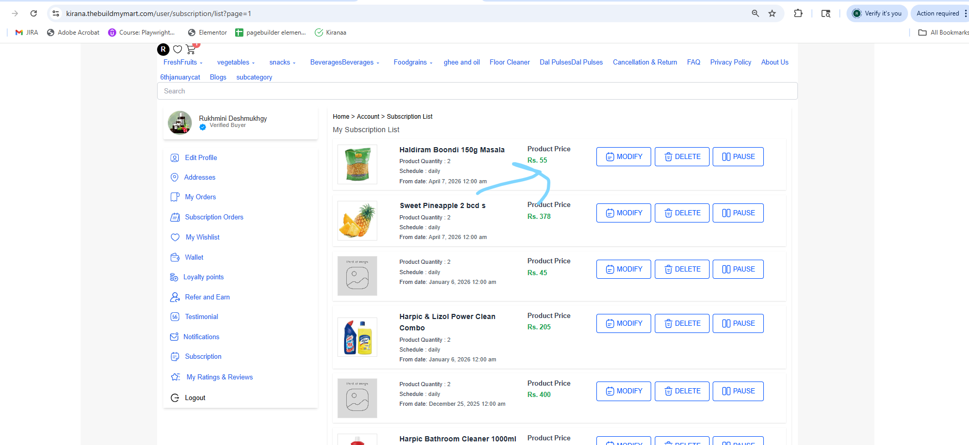Open the ghee and oil category
This screenshot has width=969, height=445.
[x=462, y=62]
